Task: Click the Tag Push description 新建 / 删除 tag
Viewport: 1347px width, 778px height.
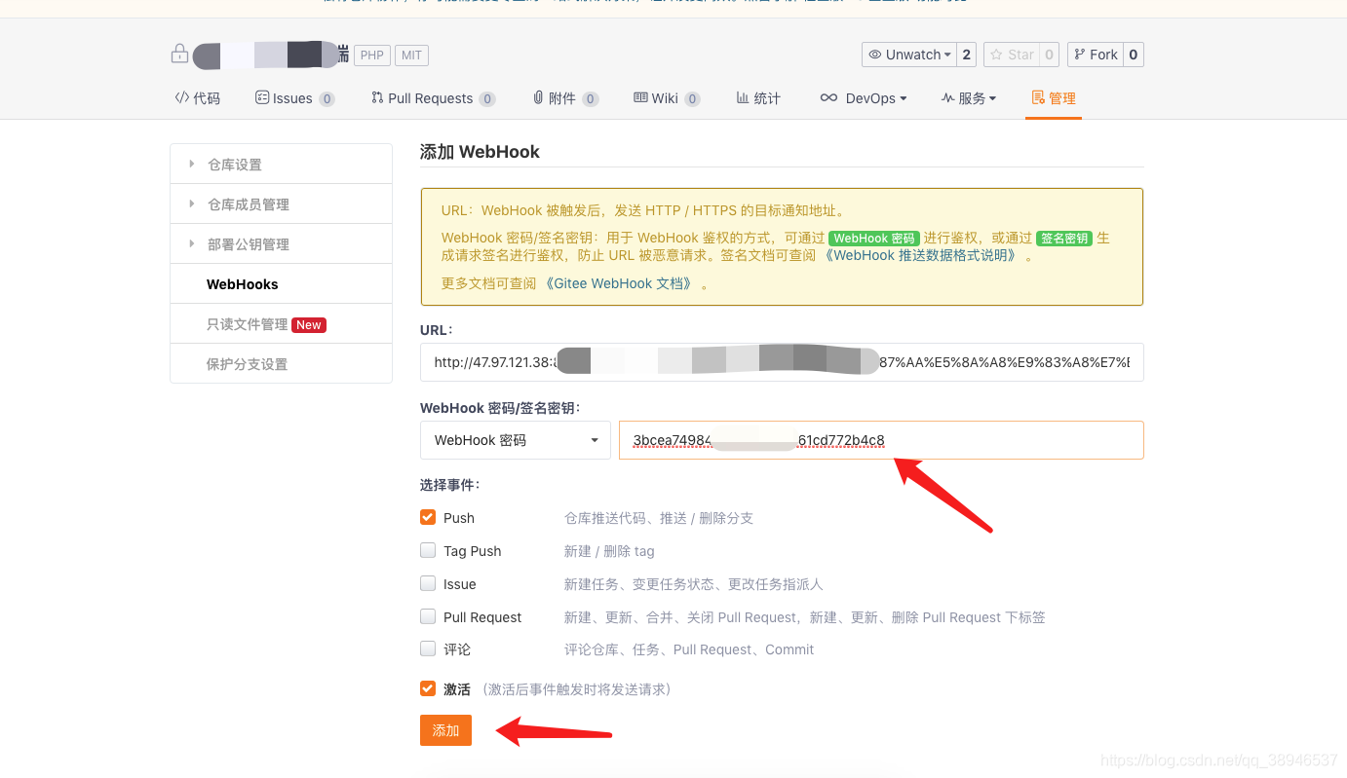Action: point(609,551)
